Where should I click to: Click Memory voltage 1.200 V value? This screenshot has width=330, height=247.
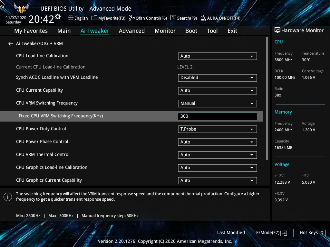(x=308, y=130)
